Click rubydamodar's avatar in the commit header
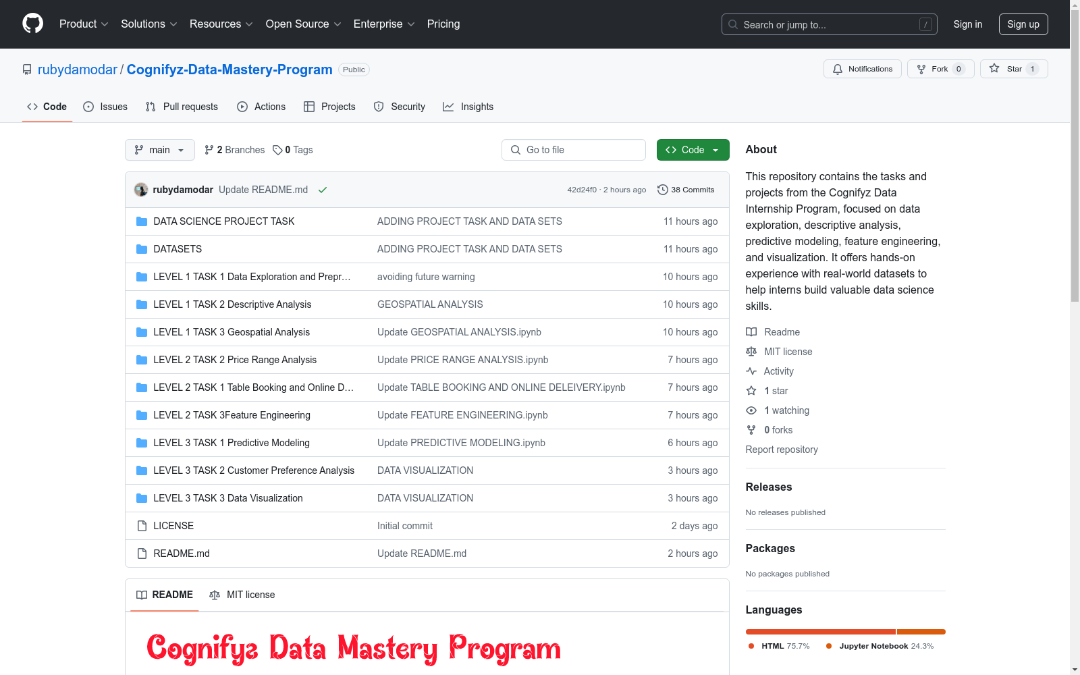This screenshot has height=675, width=1080. pyautogui.click(x=141, y=190)
